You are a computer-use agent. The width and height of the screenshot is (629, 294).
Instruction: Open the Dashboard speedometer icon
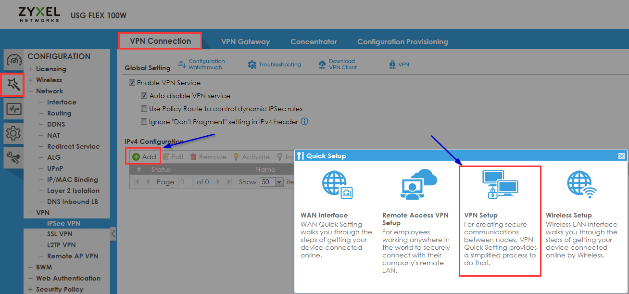[13, 60]
